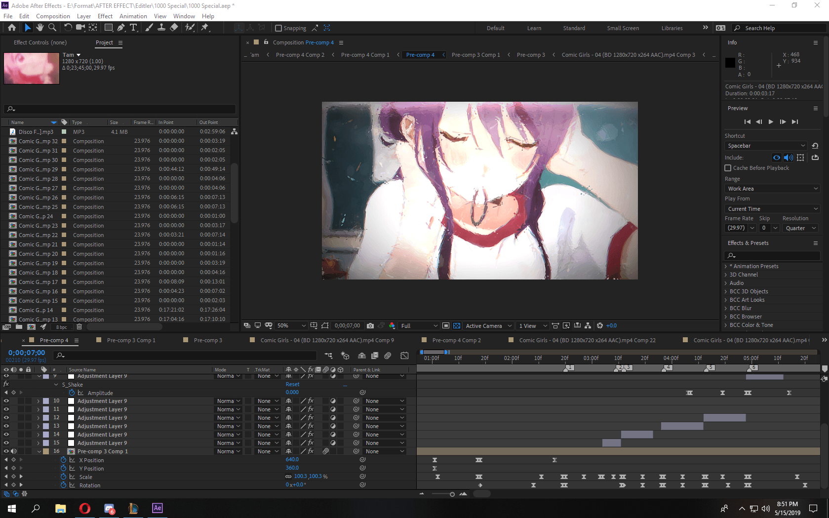Open the composition flowchart icon in viewer
Viewport: 829px width, 518px height.
pyautogui.click(x=588, y=326)
